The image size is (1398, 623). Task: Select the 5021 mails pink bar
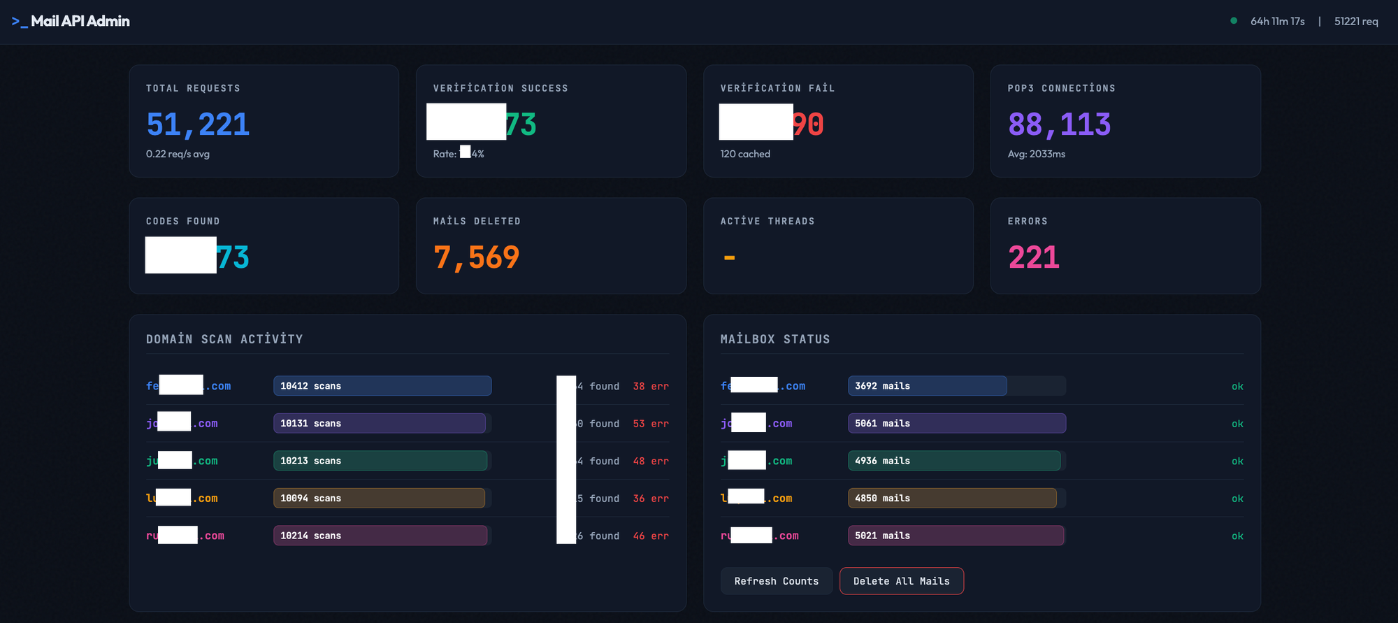pyautogui.click(x=956, y=536)
